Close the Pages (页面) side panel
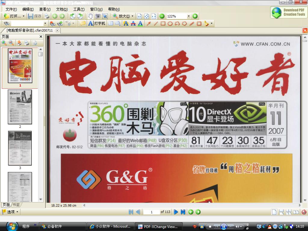The image size is (308, 231). tap(41, 36)
